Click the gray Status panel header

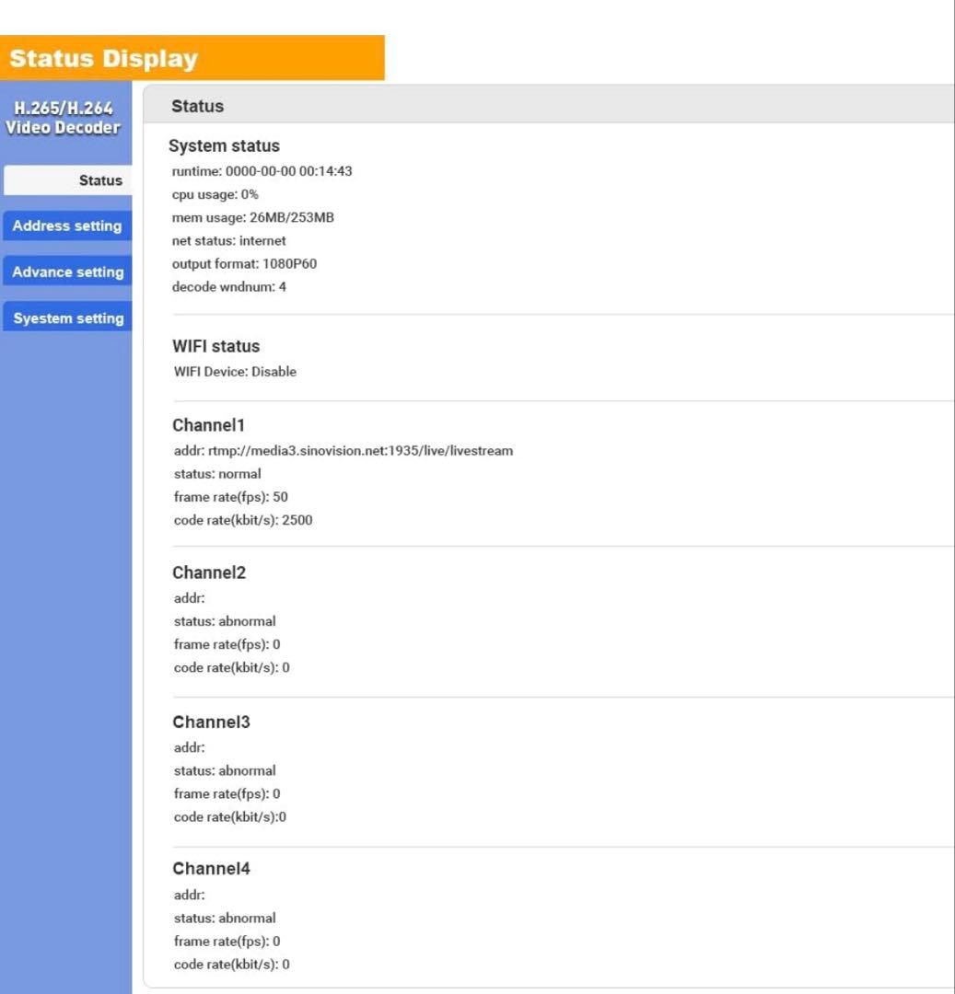548,106
